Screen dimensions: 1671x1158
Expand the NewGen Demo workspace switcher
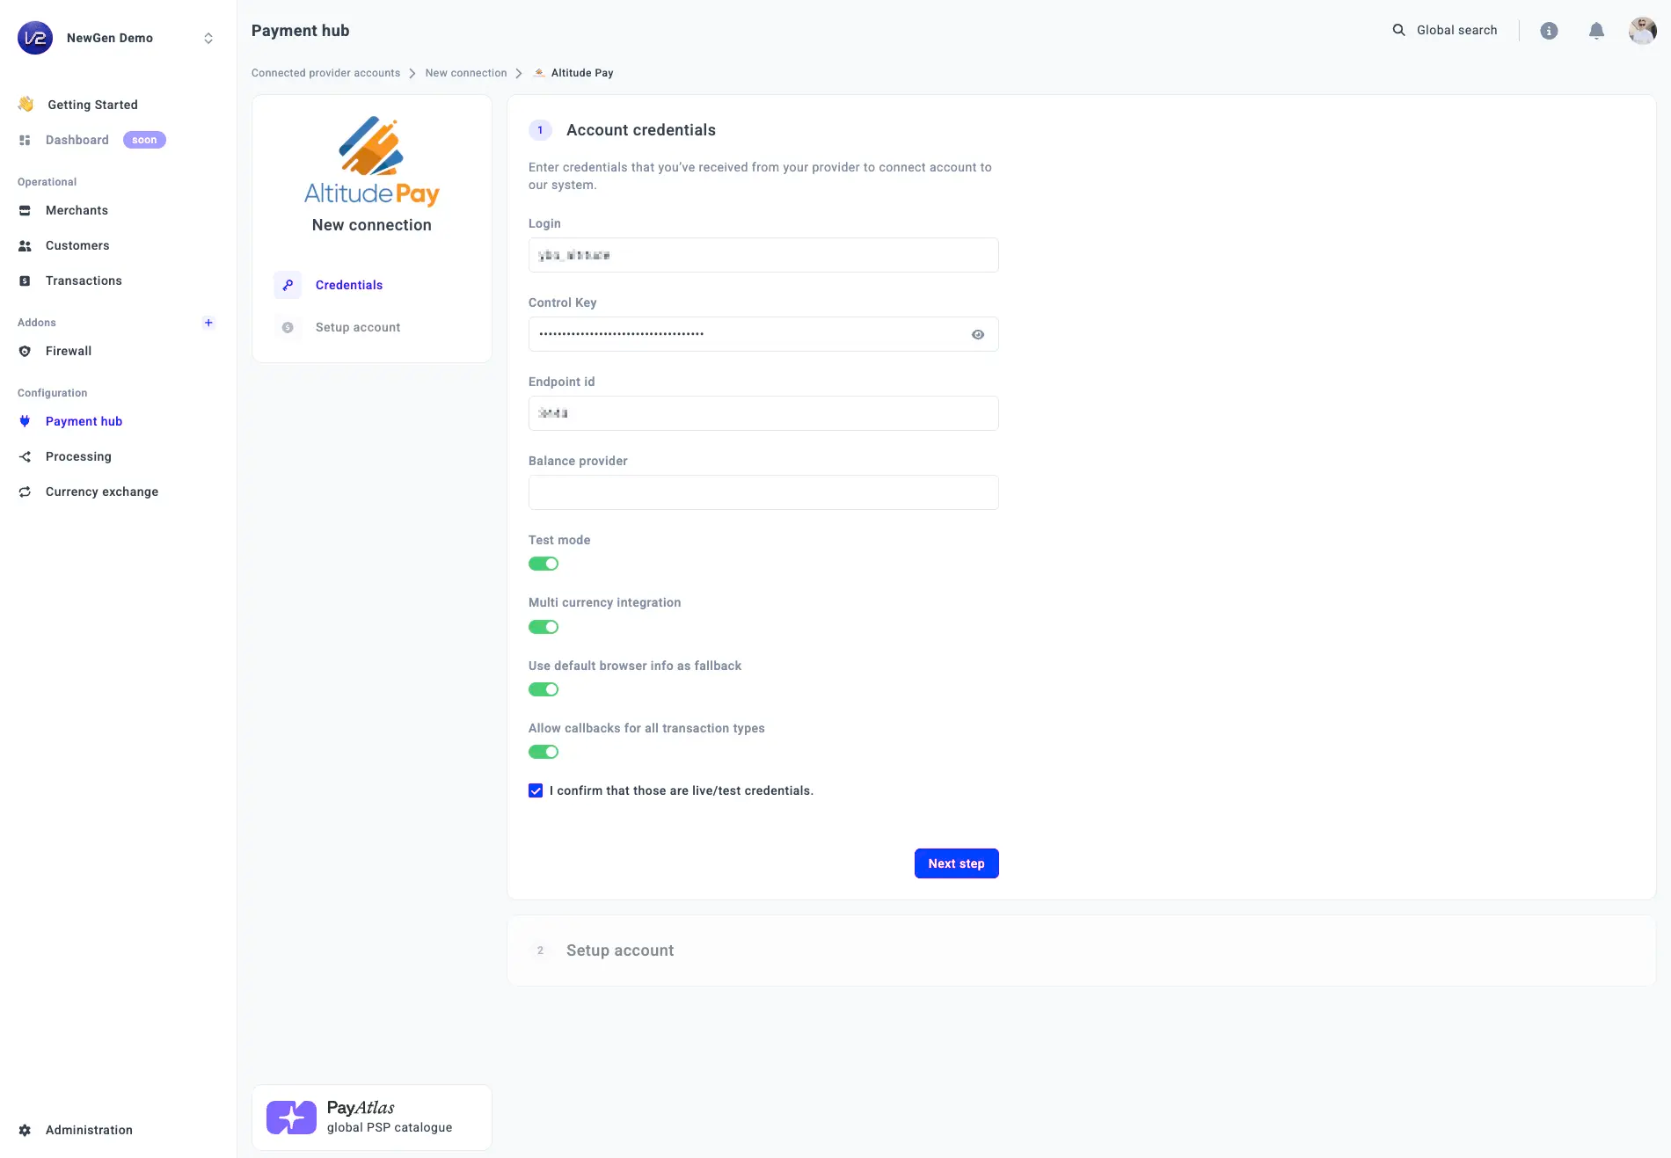208,38
